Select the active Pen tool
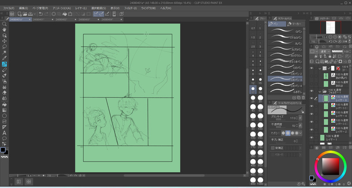The height and width of the screenshot is (188, 352). coord(4,64)
